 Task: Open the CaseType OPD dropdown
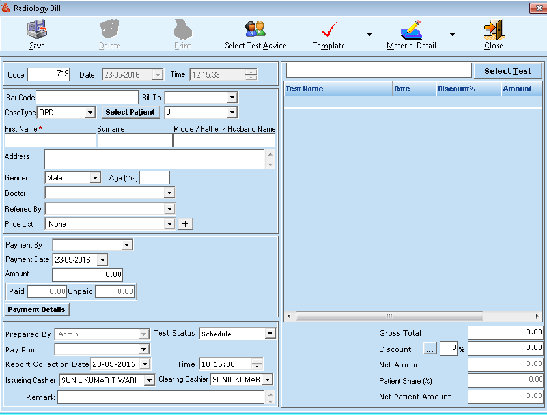90,113
